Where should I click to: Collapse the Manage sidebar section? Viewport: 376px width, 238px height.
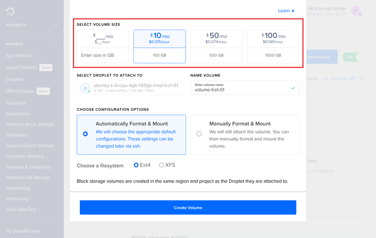click(x=56, y=44)
